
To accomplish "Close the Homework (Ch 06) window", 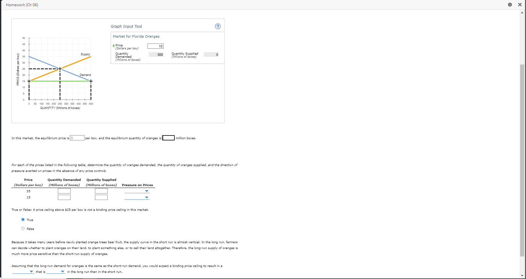I will pyautogui.click(x=520, y=5).
